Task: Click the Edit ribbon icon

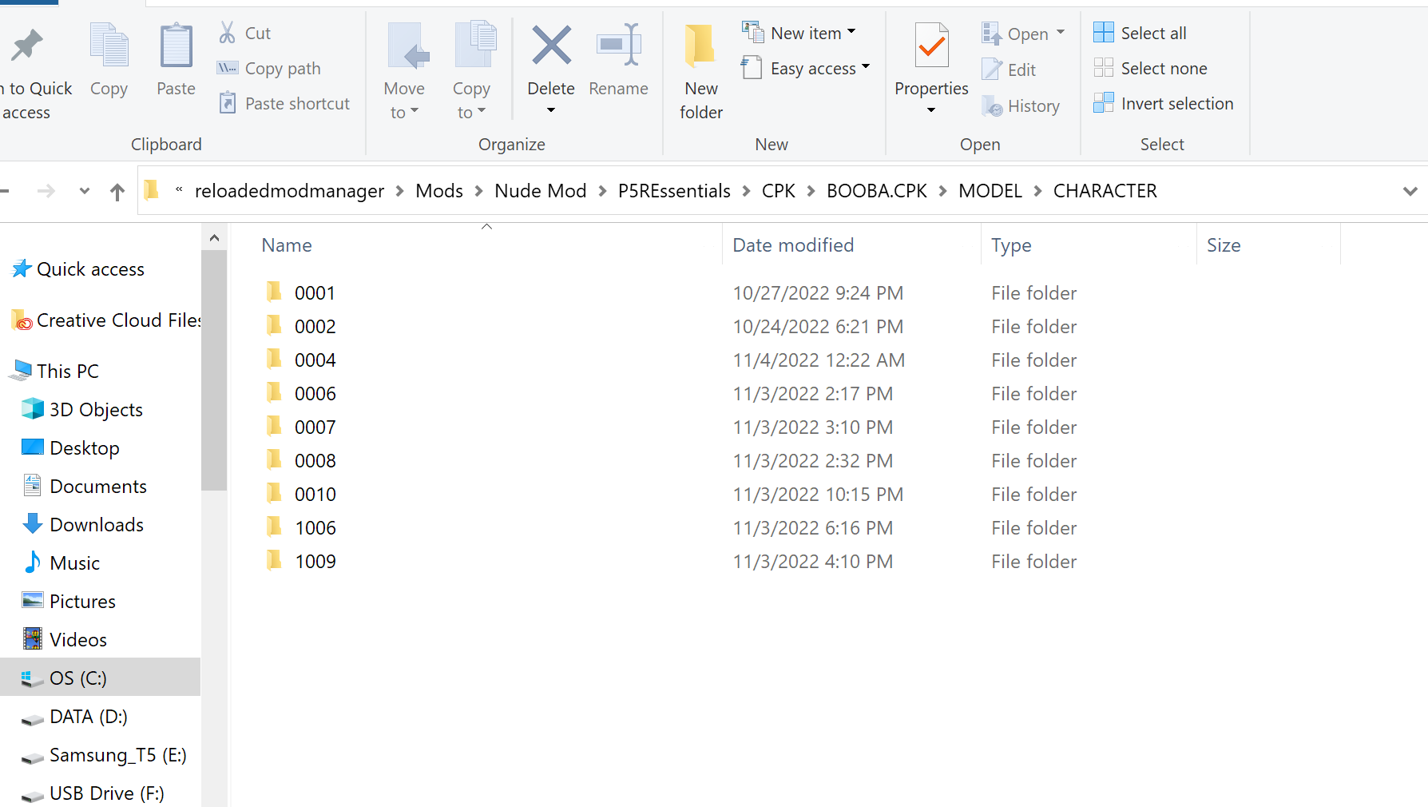Action: tap(991, 70)
